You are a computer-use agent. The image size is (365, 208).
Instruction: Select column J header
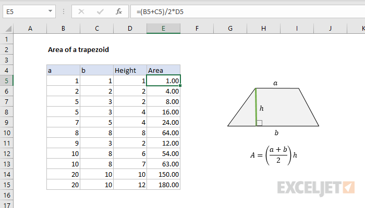click(330, 29)
